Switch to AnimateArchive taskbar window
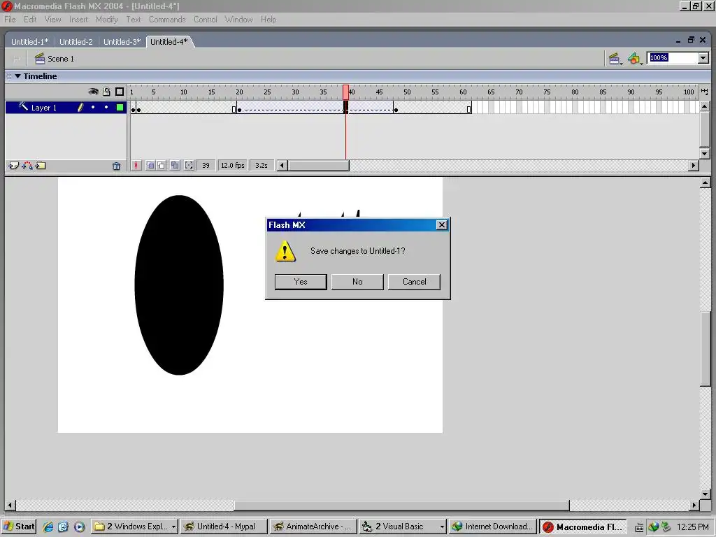The height and width of the screenshot is (537, 716). tap(313, 527)
